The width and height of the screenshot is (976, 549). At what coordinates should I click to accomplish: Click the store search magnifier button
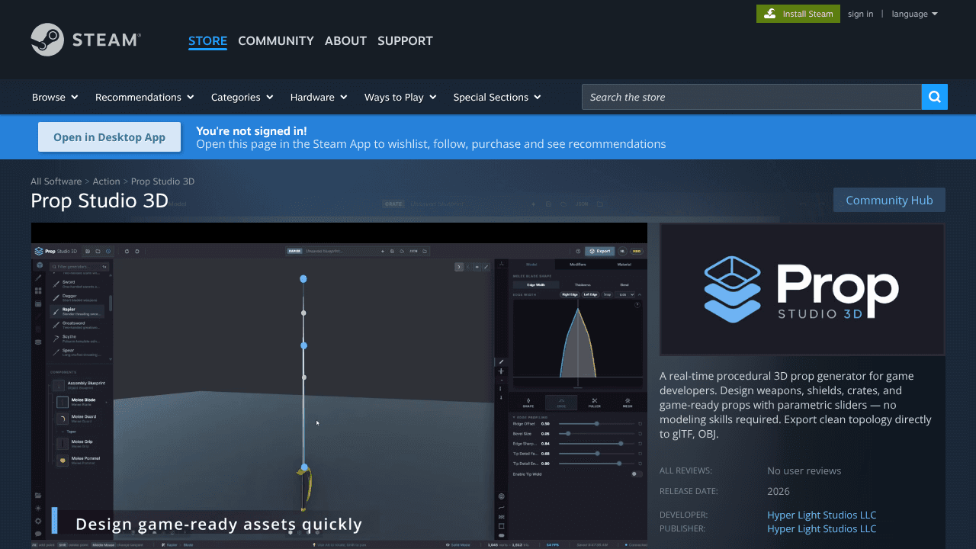(x=935, y=97)
